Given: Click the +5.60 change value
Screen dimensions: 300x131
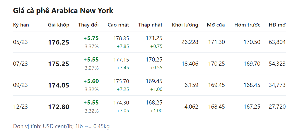Looking at the screenshot, I should (91, 81).
